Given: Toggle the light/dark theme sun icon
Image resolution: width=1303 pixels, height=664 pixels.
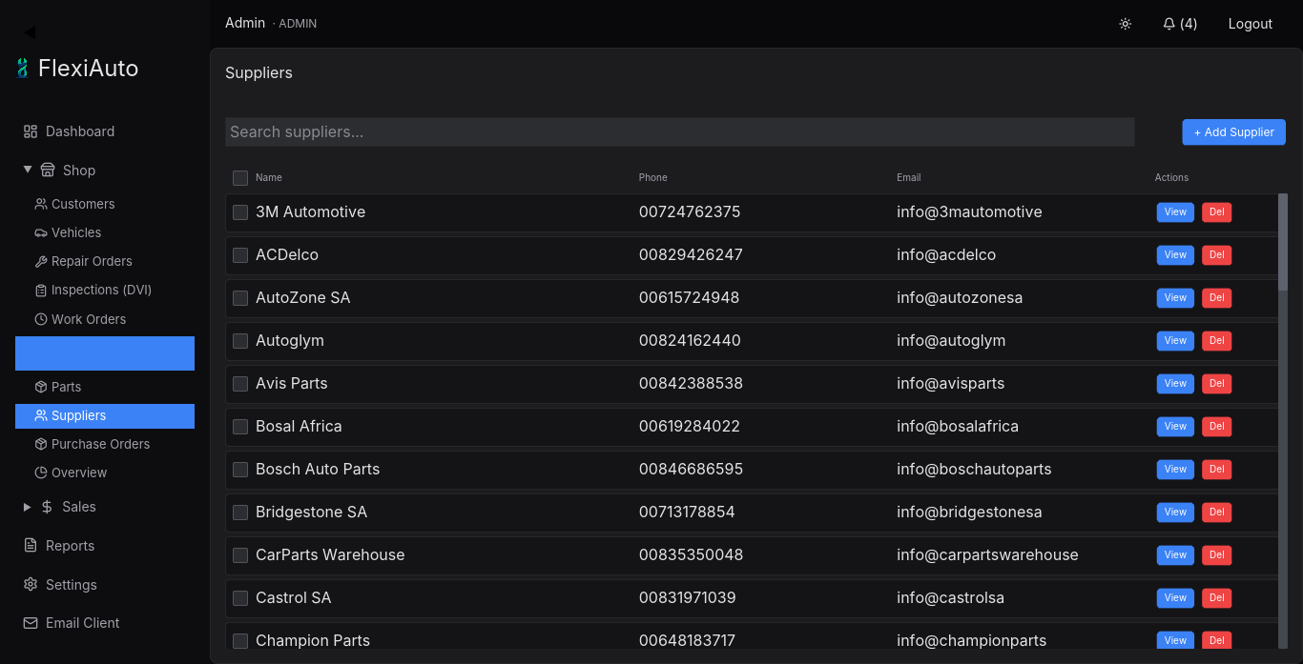Looking at the screenshot, I should [x=1126, y=24].
